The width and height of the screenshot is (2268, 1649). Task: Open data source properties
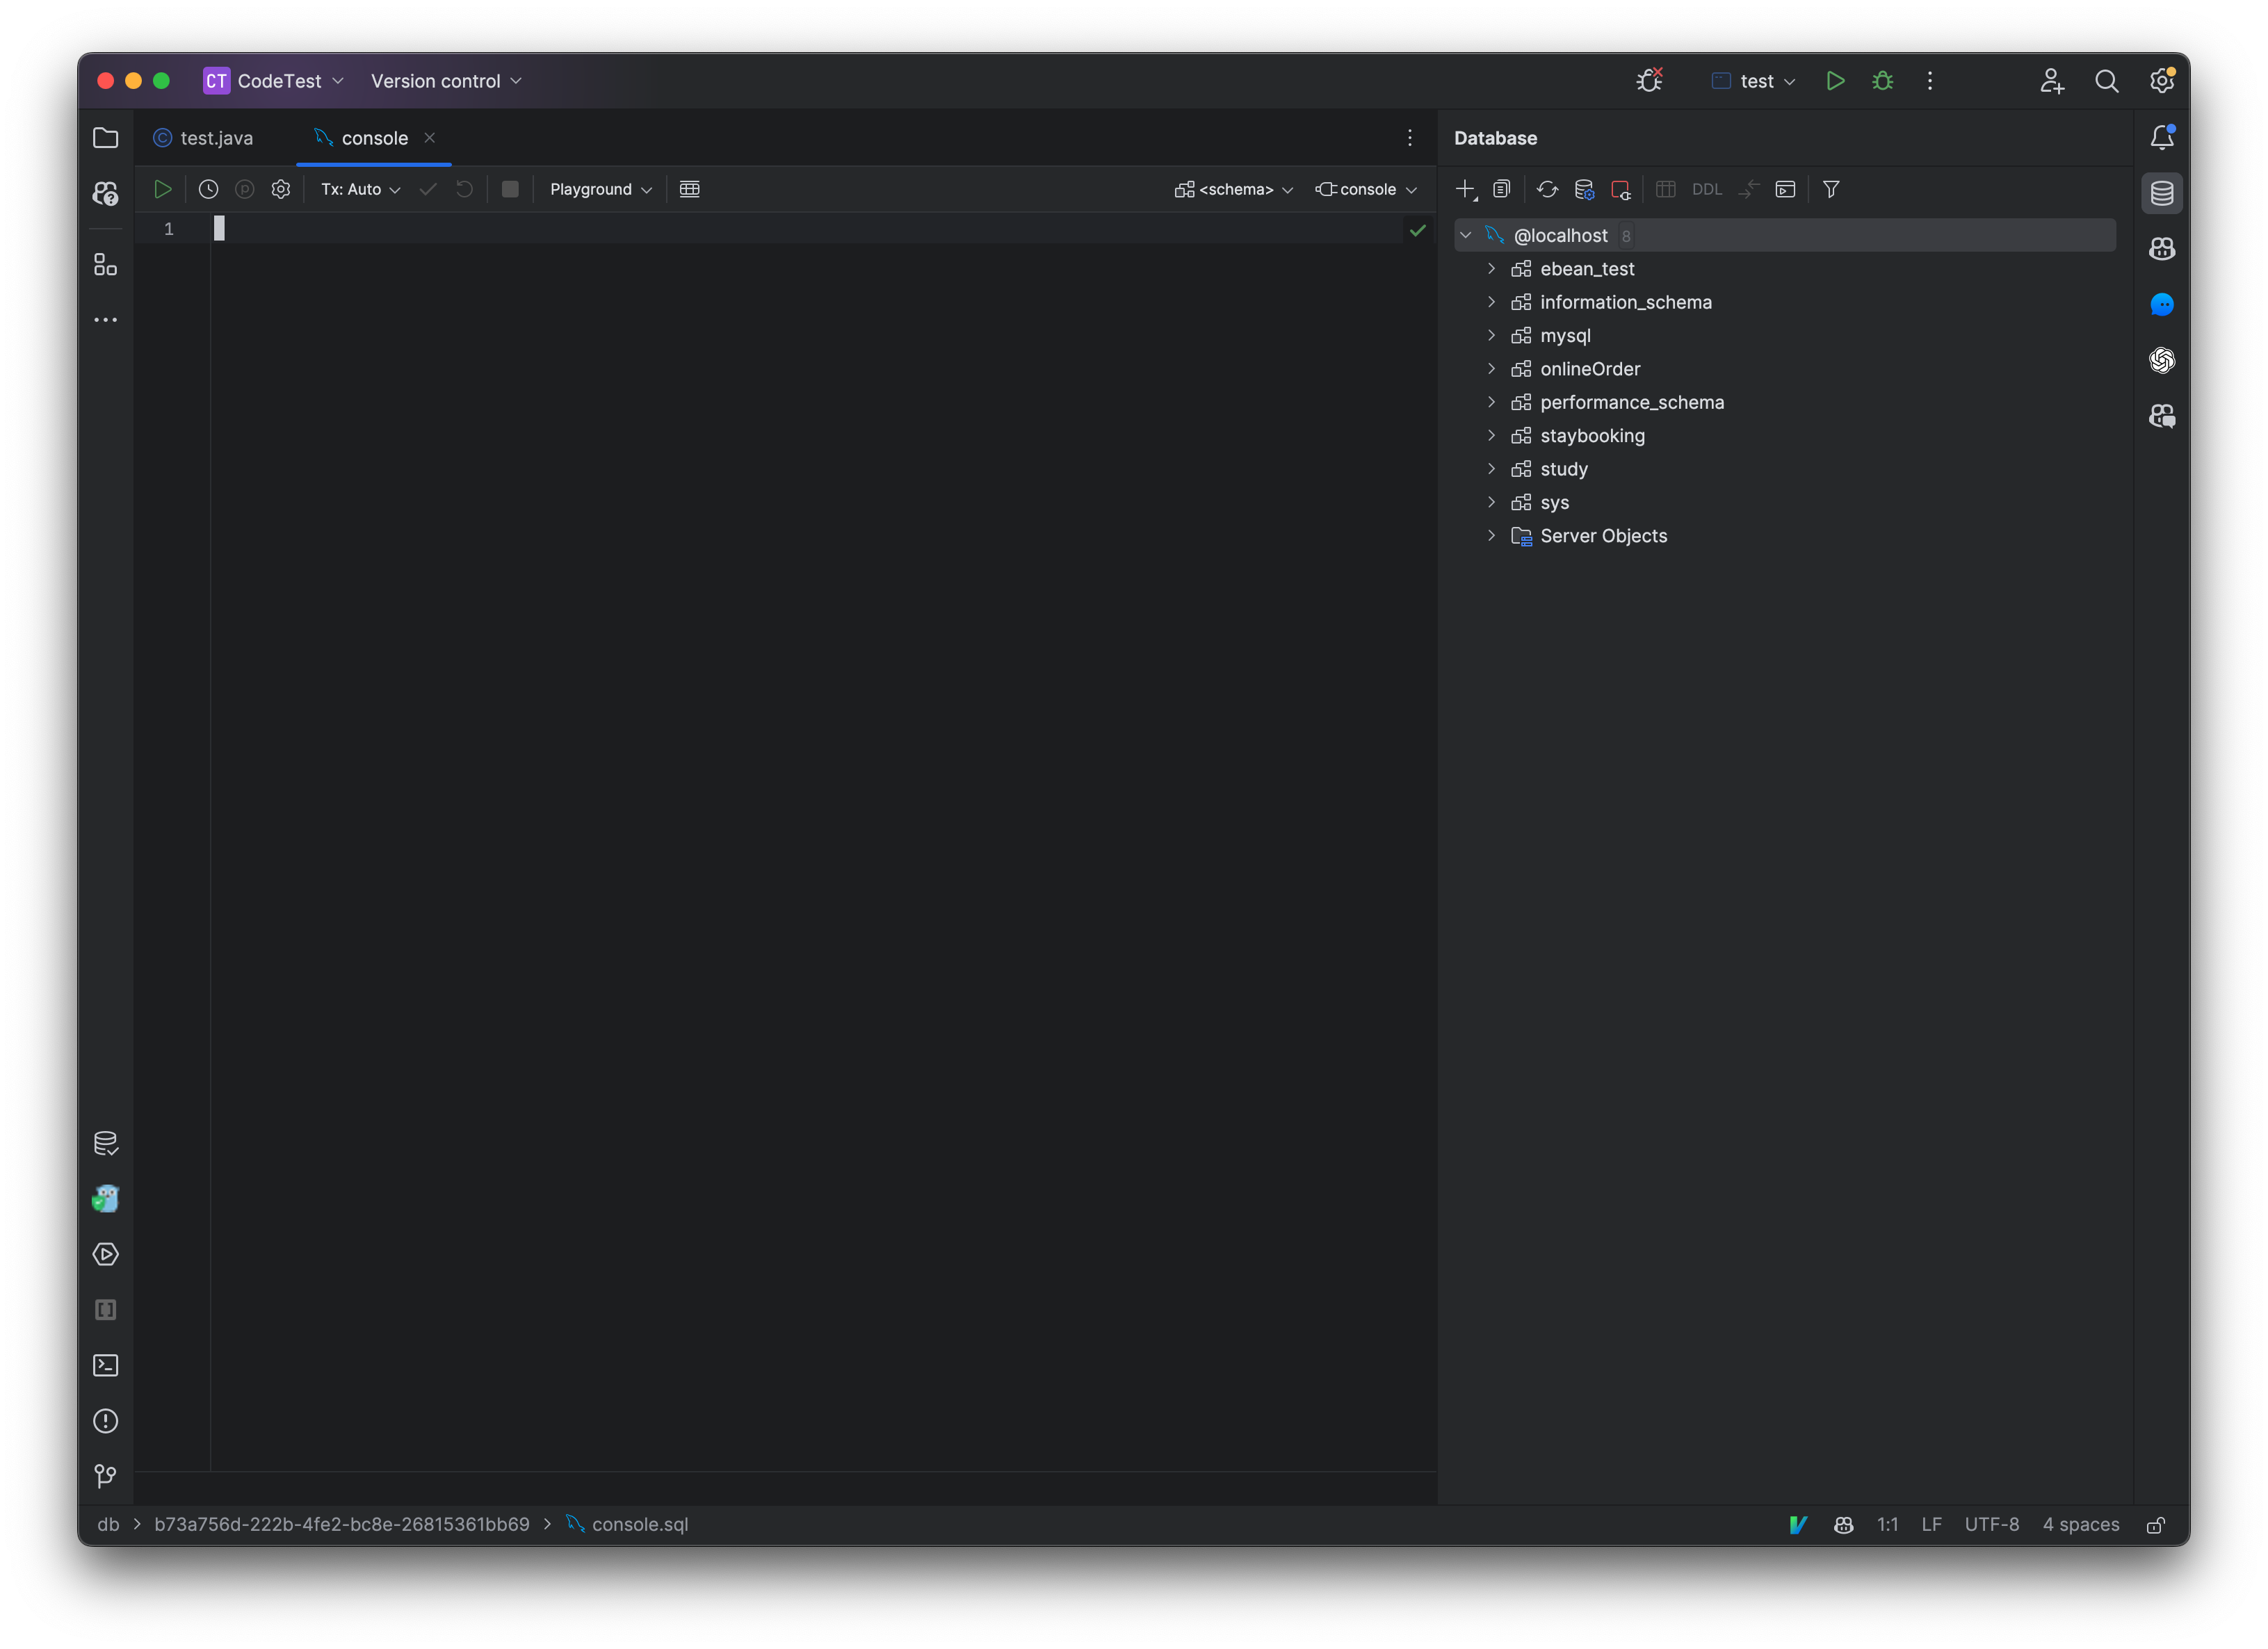(1584, 189)
